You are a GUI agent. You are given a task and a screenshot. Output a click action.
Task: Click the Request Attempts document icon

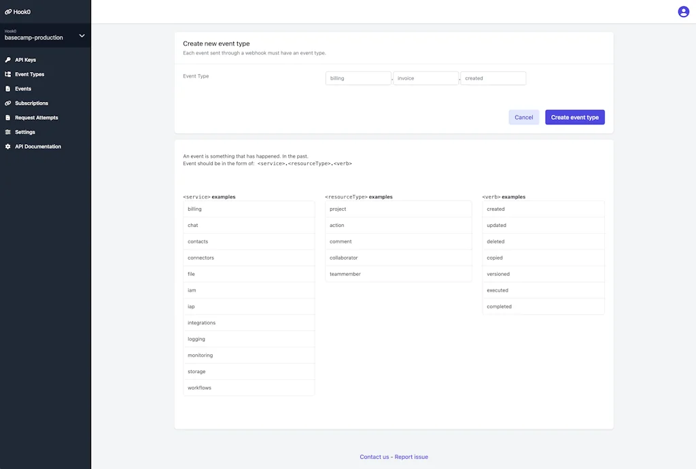coord(8,118)
